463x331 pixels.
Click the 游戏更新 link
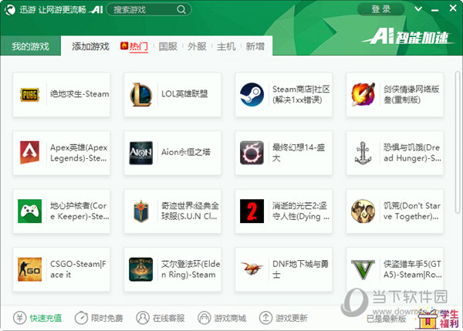click(x=292, y=318)
